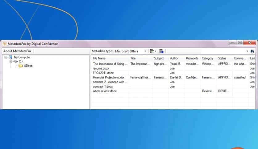Collapse the C:\ drive tree node

coord(10,62)
